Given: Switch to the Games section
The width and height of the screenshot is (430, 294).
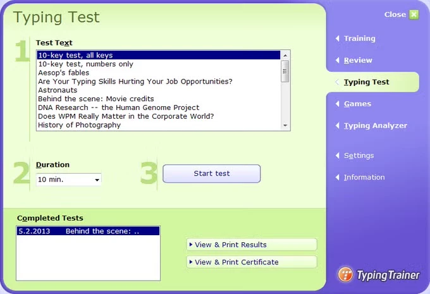Looking at the screenshot, I should (x=357, y=104).
